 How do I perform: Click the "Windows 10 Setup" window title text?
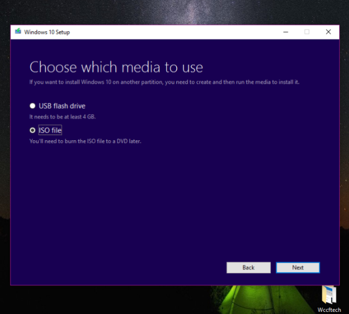[47, 32]
